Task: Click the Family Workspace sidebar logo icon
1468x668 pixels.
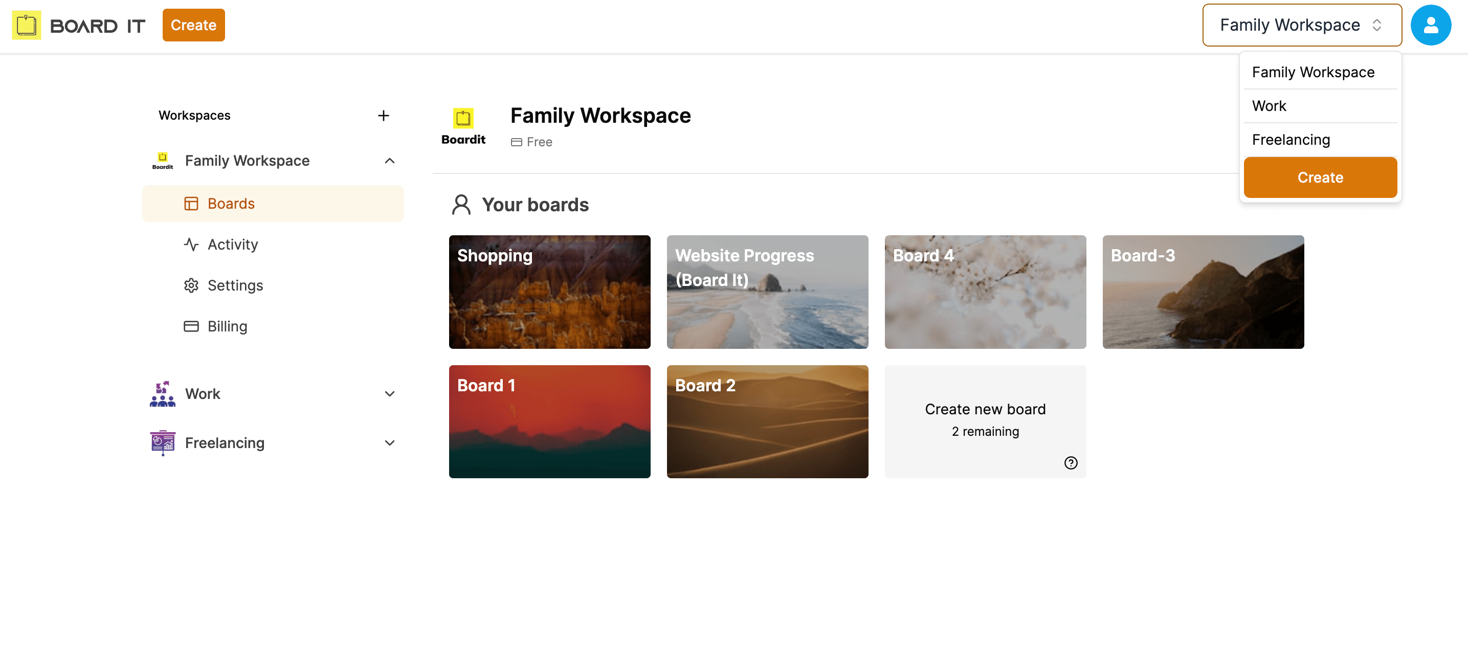Action: click(163, 161)
